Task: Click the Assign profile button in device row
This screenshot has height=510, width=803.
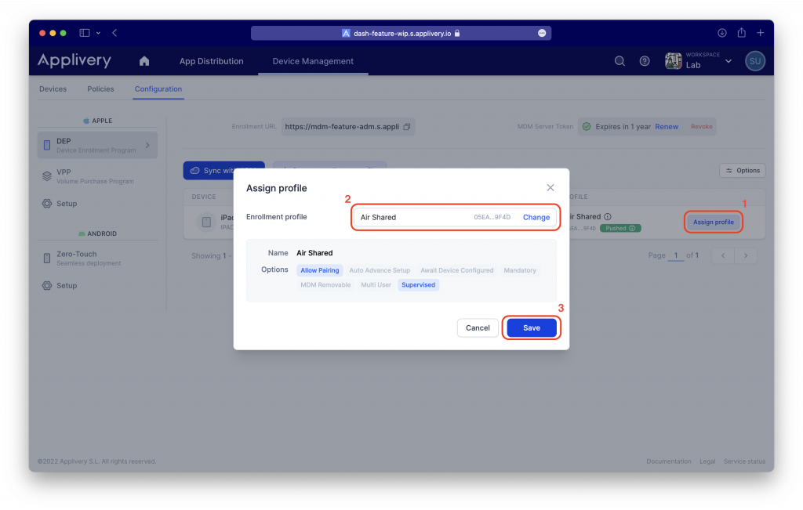Action: tap(714, 222)
